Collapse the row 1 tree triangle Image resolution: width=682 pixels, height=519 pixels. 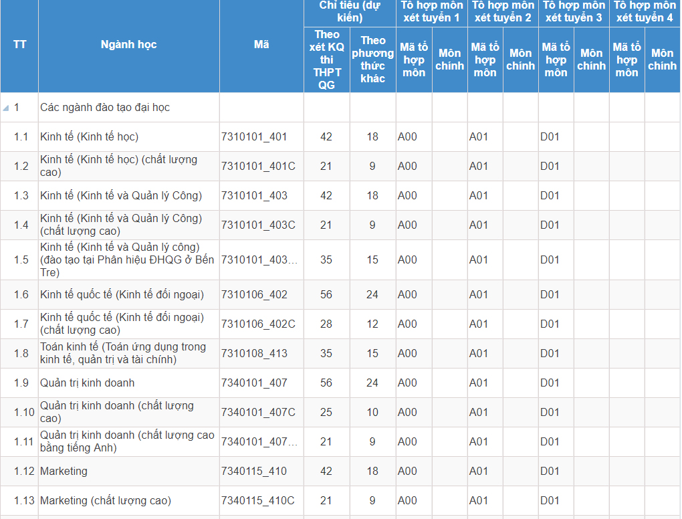(x=6, y=108)
